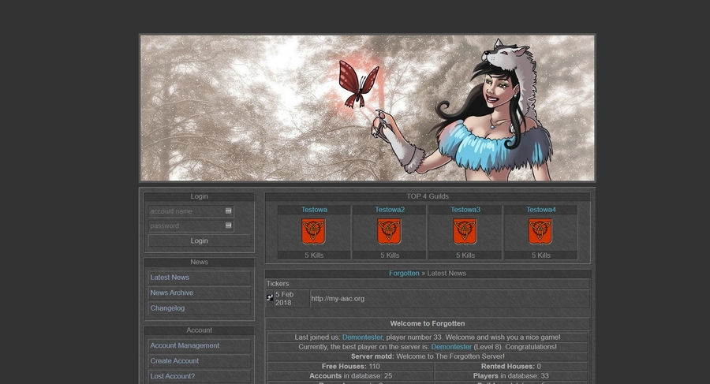710x384 pixels.
Task: Click the Testowa3 guild emblem icon
Action: (x=465, y=232)
